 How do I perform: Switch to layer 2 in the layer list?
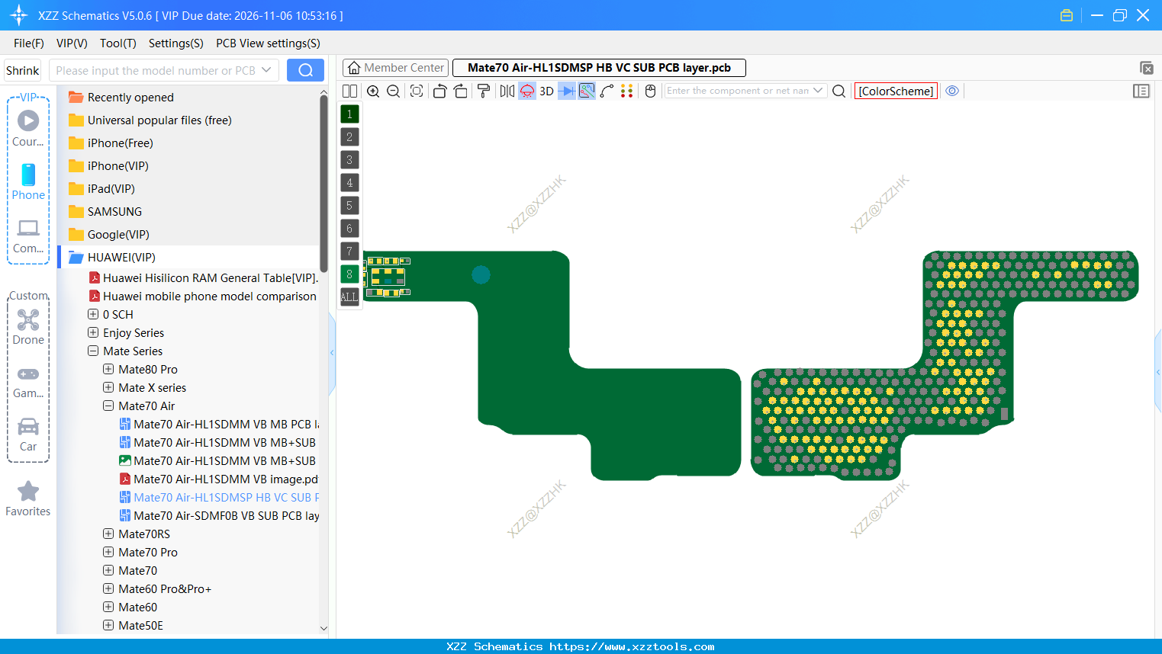349,136
